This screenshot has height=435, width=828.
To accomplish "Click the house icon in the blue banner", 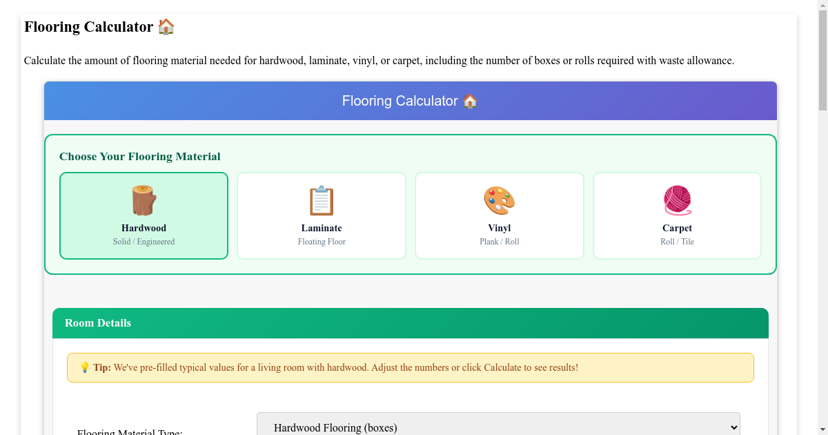I will pyautogui.click(x=470, y=101).
